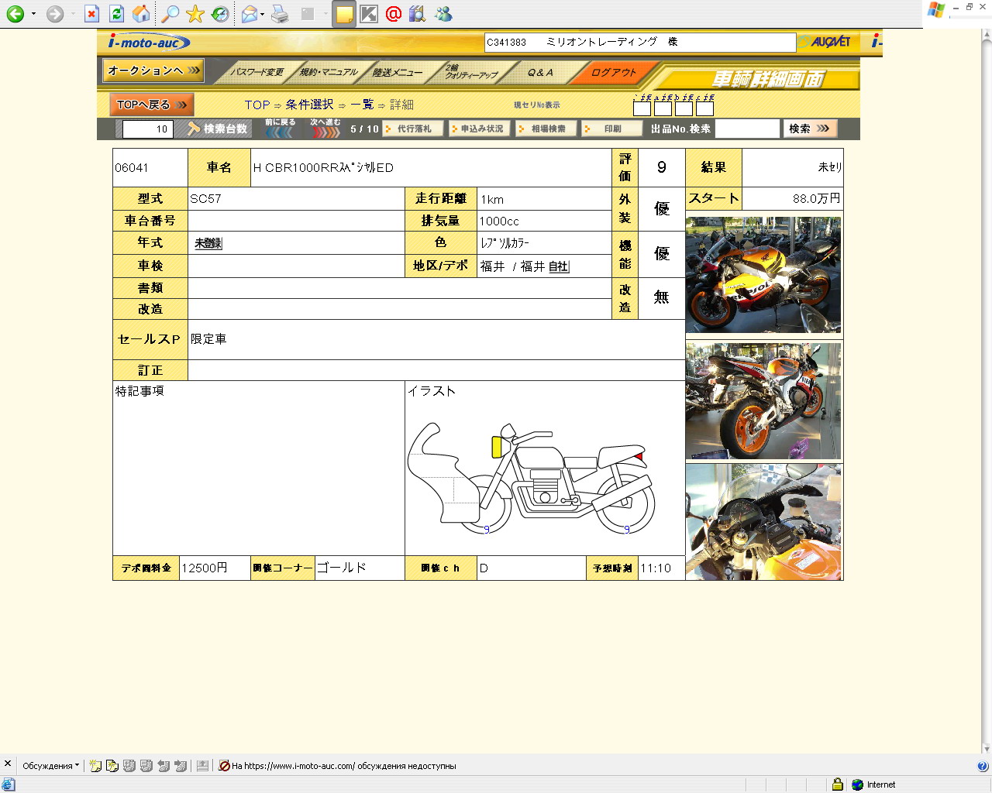Click the 相場検索 button

tap(546, 129)
